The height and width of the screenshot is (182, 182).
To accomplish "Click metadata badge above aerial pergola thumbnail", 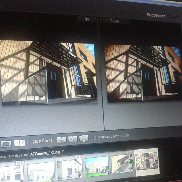I will pos(130,152).
